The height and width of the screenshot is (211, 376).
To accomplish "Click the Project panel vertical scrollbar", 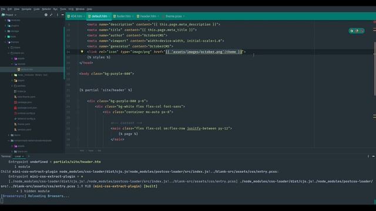I will (64, 53).
